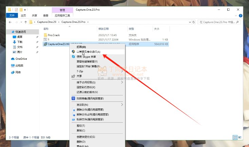Go up one folder level arrow

[25, 22]
